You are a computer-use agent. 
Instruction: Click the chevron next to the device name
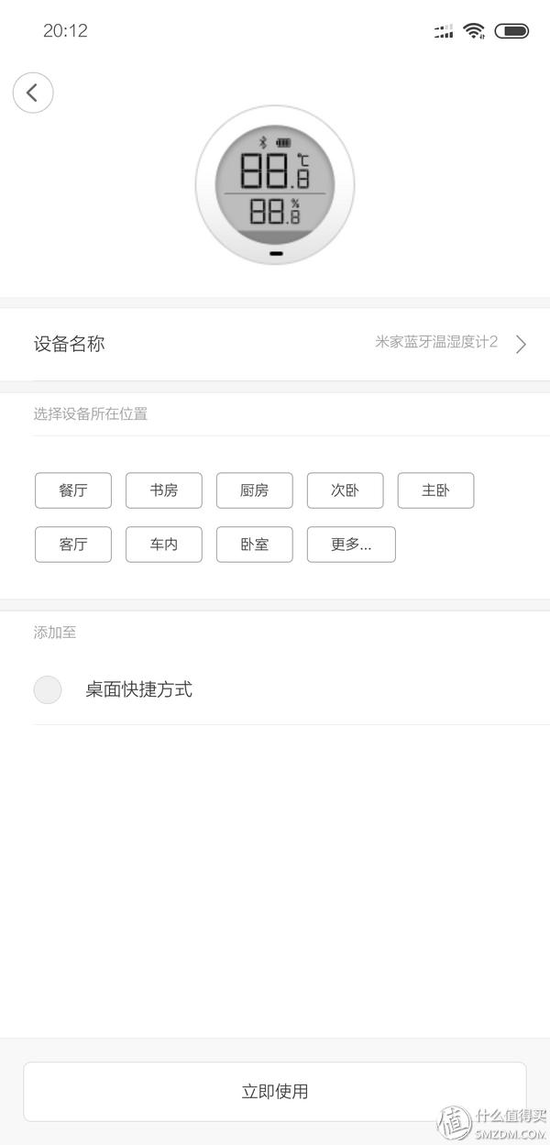pos(520,344)
